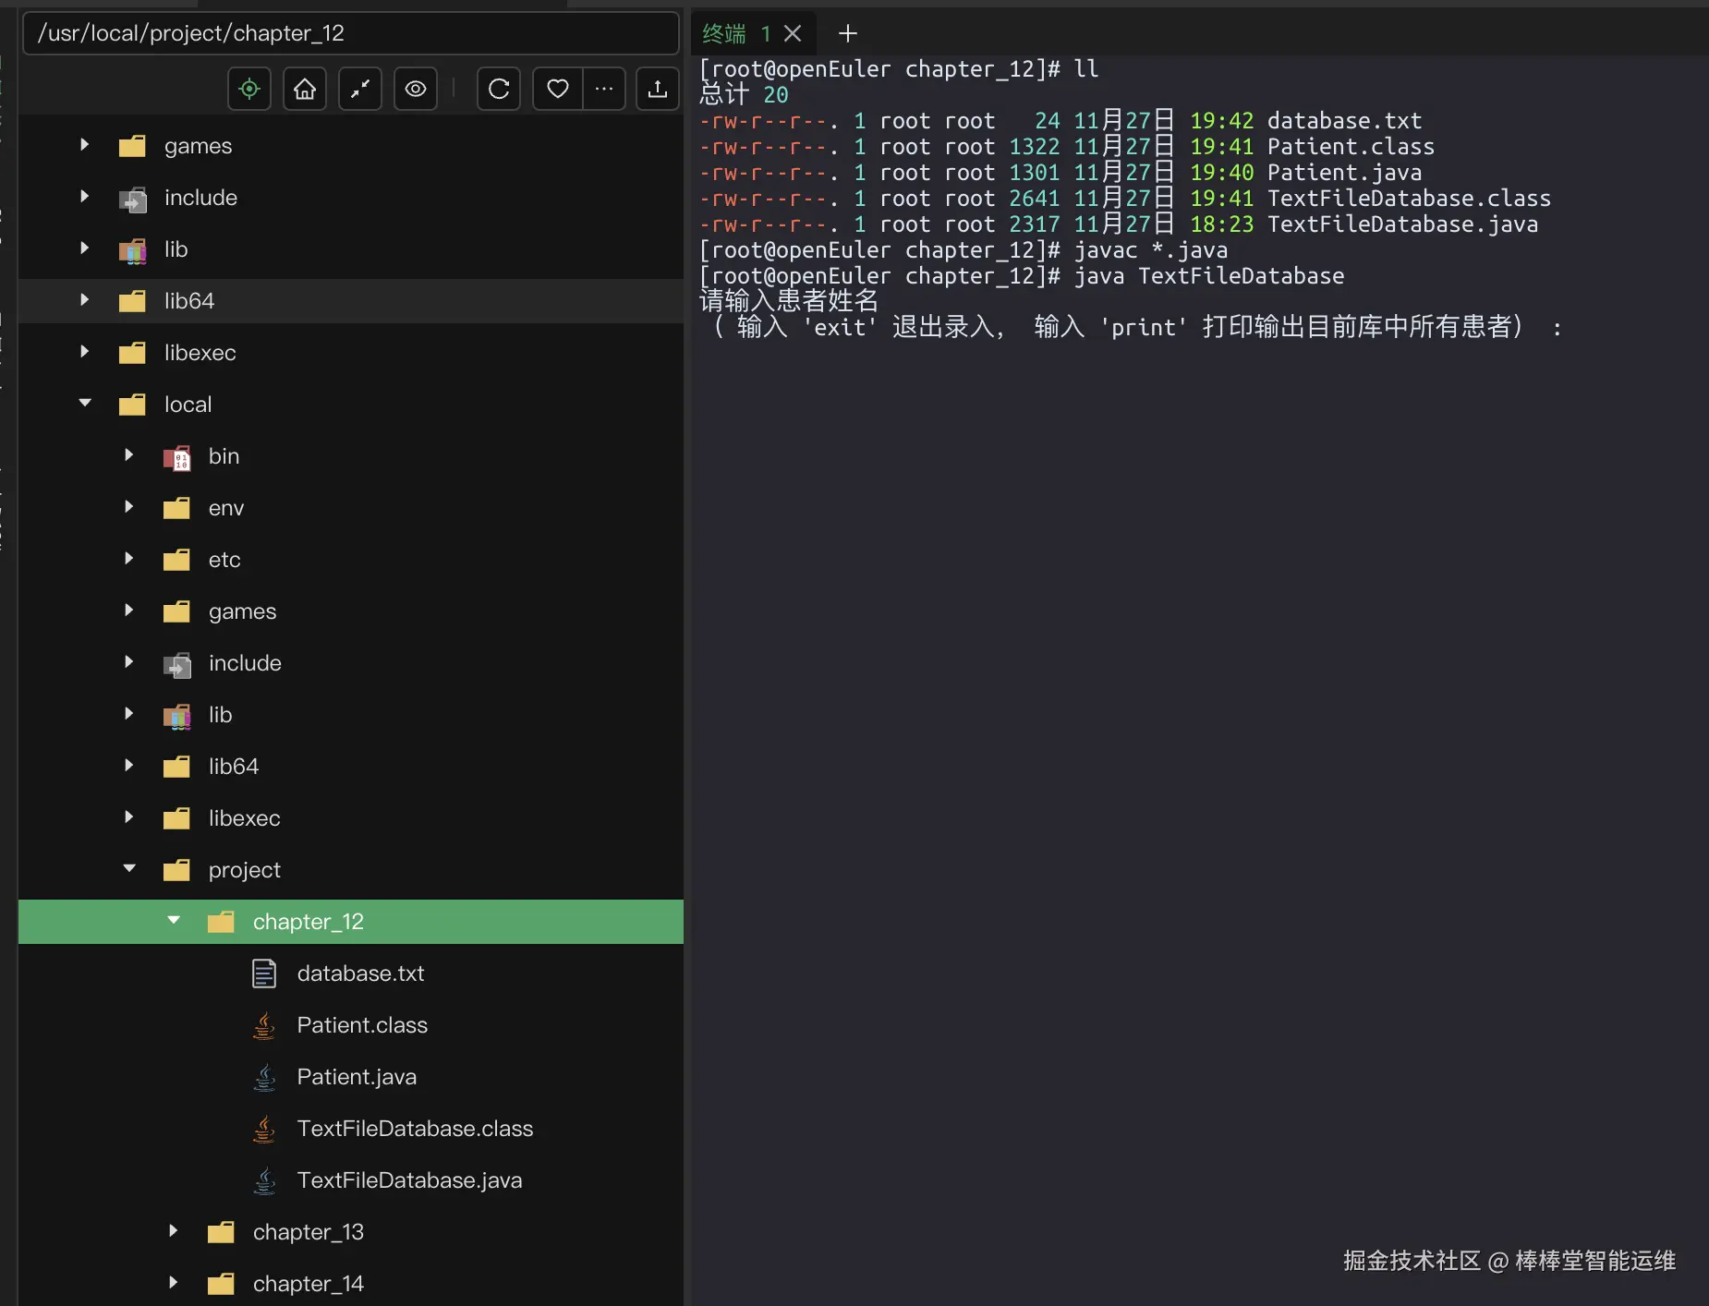Click the path input field
The height and width of the screenshot is (1306, 1709).
pyautogui.click(x=351, y=33)
